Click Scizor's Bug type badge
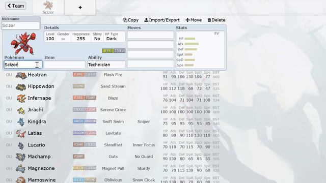The width and height of the screenshot is (326, 183). point(107,51)
